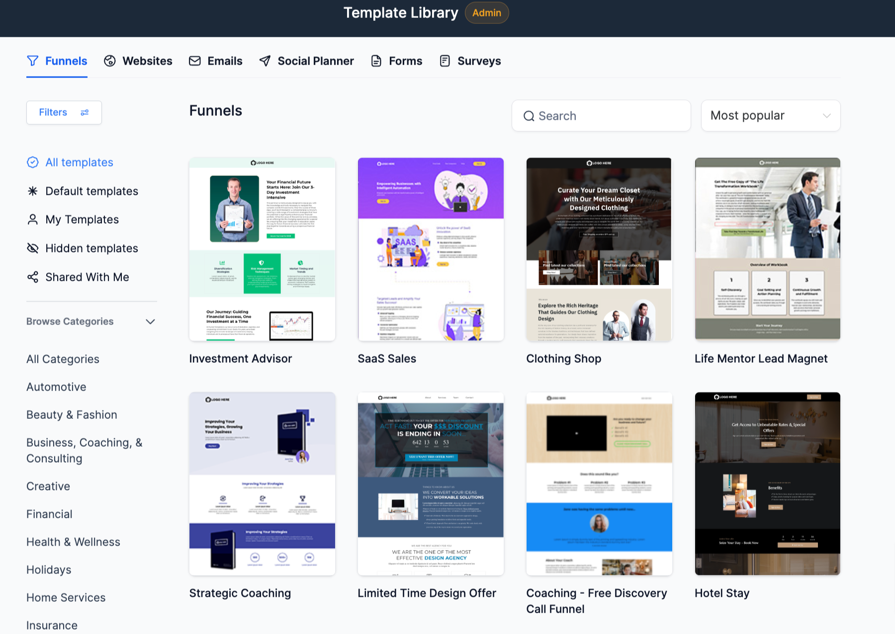
Task: Show Default templates
Action: pyautogui.click(x=83, y=191)
